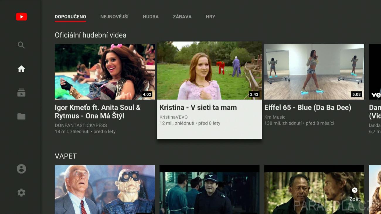
Task: Open the Subscriptions icon in sidebar
Action: [x=21, y=93]
